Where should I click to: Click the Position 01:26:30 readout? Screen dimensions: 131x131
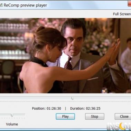[47, 109]
